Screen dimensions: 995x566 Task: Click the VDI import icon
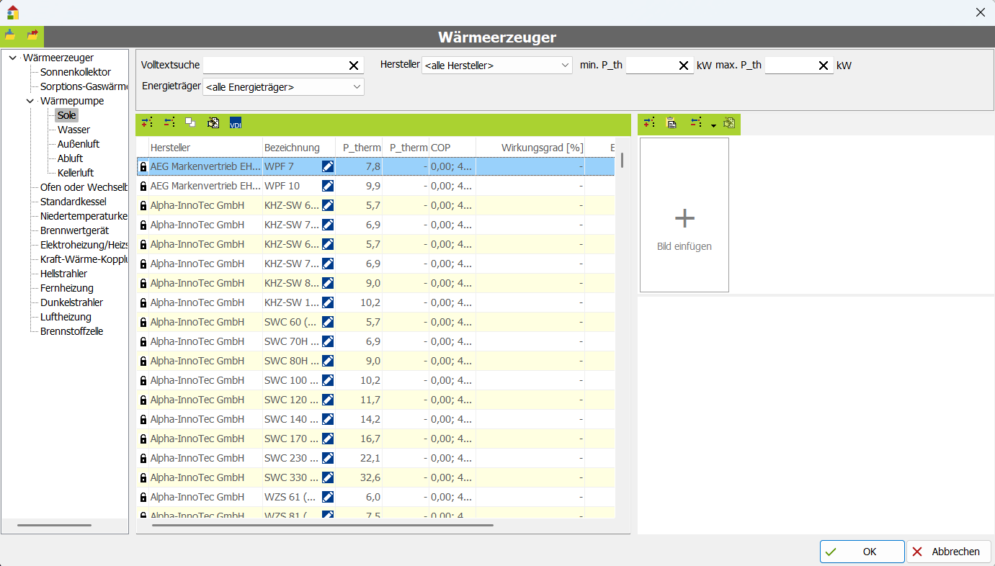(x=236, y=123)
